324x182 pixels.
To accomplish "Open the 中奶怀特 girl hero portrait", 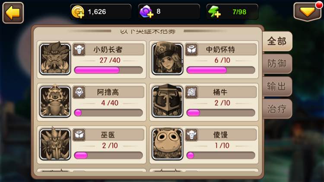I will coord(167,59).
